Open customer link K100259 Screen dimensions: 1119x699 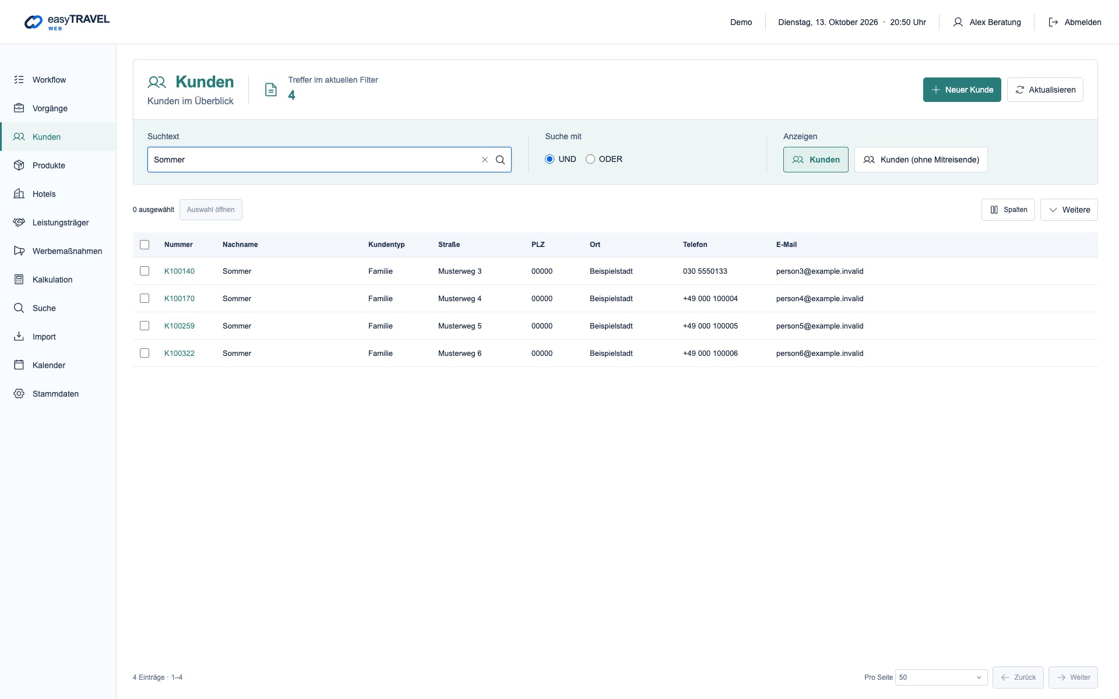pos(180,326)
